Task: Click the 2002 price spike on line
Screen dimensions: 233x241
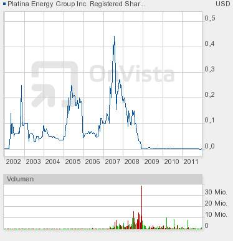Action: pos(21,86)
